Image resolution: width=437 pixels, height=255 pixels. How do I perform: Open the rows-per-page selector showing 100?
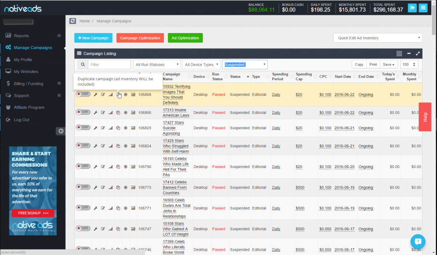tap(409, 64)
